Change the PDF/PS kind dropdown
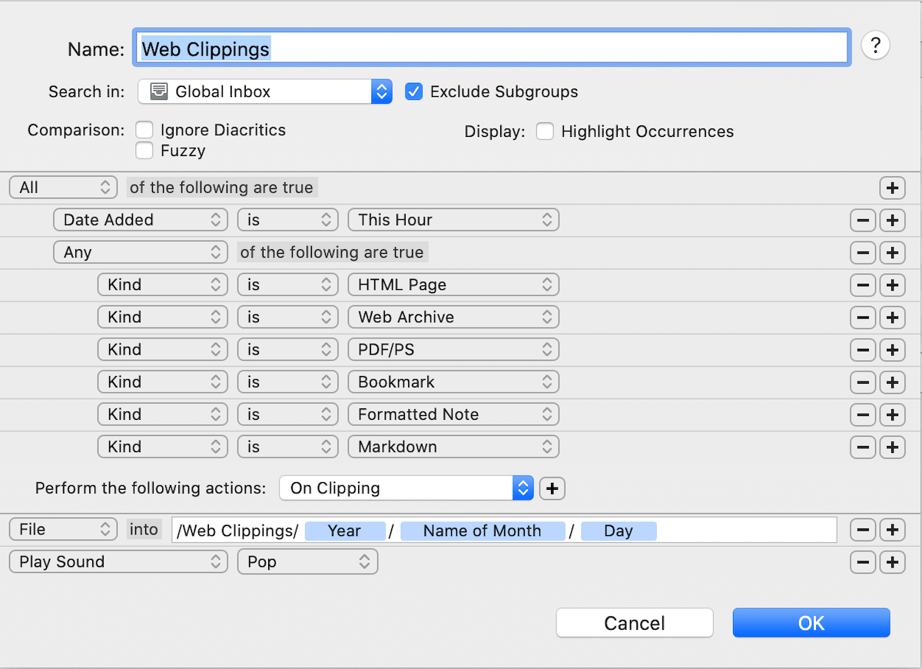 pyautogui.click(x=453, y=349)
